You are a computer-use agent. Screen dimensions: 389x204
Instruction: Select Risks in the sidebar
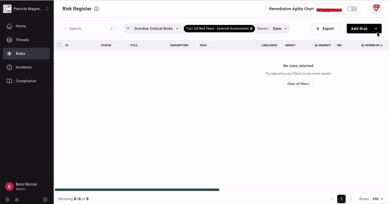tap(26, 54)
